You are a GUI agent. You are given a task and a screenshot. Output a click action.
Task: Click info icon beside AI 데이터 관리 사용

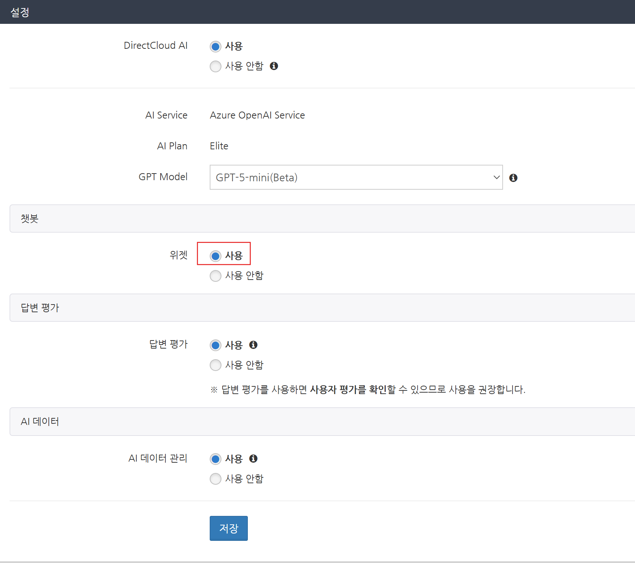click(x=253, y=459)
